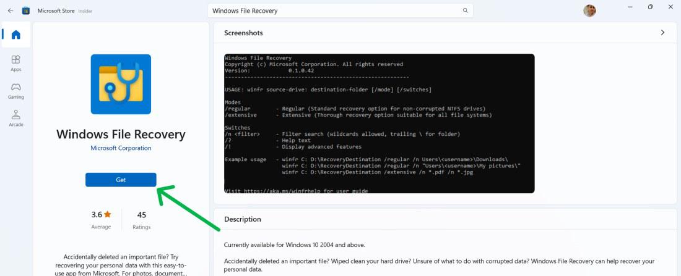Viewport: 681px width, 276px height.
Task: Go back with the arrow icon
Action: [x=11, y=11]
